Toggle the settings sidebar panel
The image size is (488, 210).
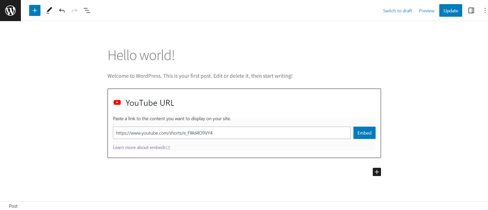(471, 11)
